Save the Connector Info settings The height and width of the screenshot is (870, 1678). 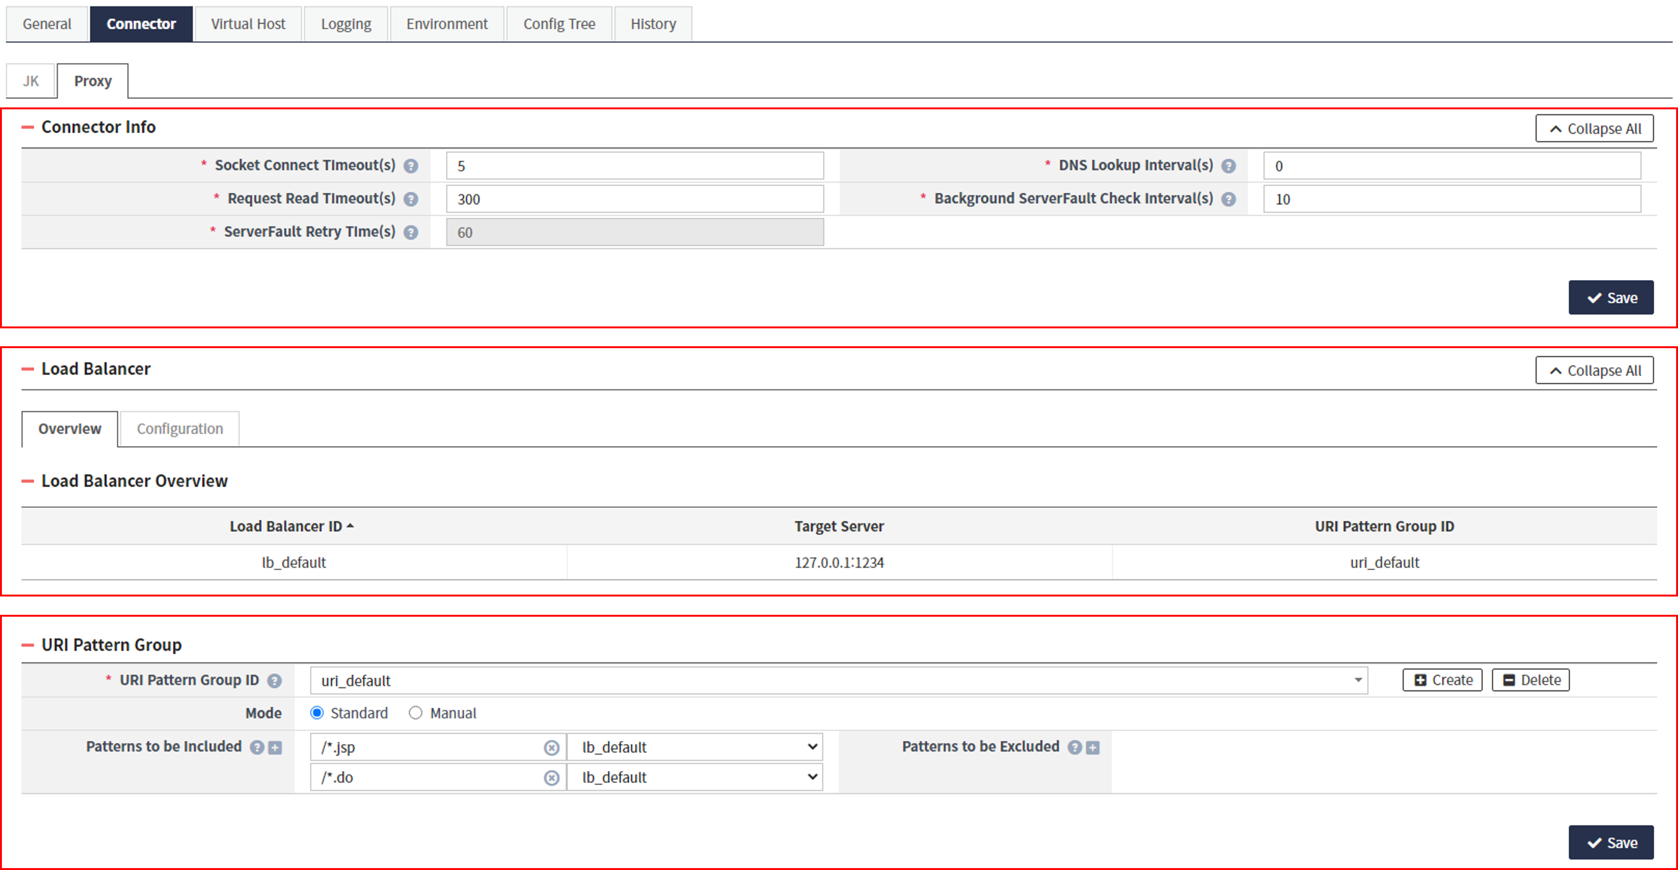tap(1611, 297)
